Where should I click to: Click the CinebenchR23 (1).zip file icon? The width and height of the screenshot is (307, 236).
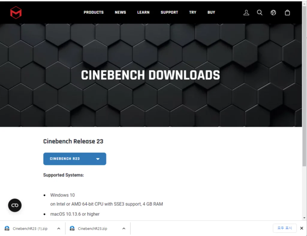point(7,229)
